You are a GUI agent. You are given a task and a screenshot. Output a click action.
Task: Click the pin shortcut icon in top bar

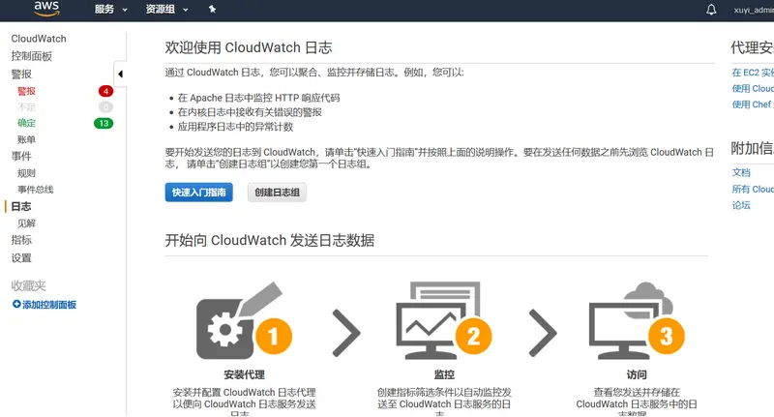click(x=212, y=9)
